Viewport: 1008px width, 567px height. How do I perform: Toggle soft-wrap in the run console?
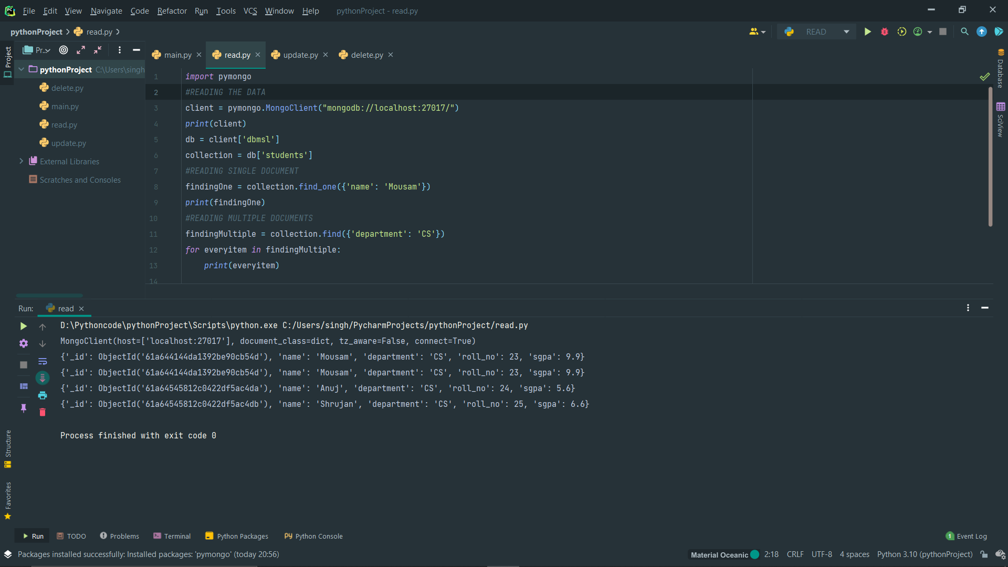click(43, 361)
